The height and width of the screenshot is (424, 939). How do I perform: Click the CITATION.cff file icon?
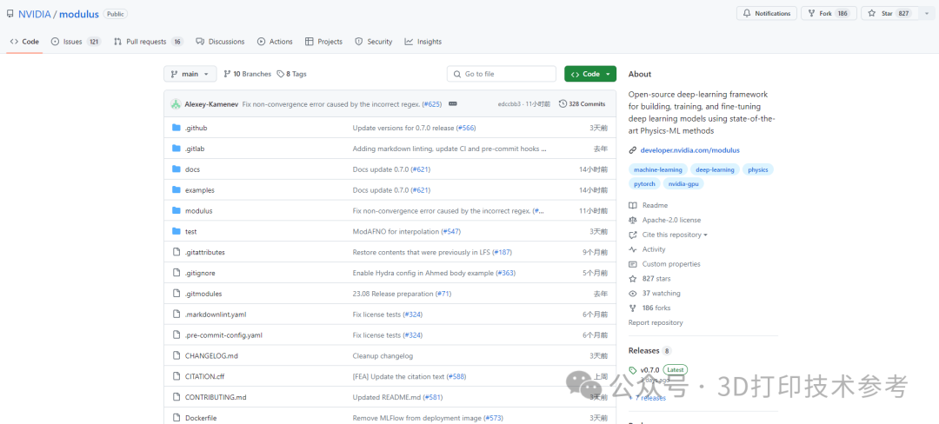click(176, 376)
